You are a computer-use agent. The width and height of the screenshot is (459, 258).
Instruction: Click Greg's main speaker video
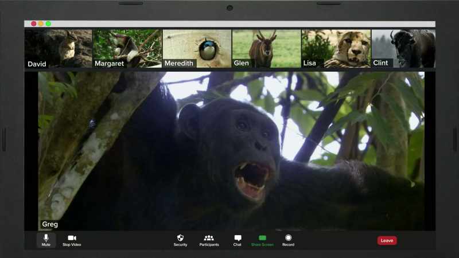click(231, 151)
